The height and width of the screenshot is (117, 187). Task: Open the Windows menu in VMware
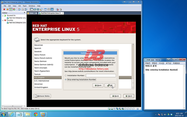tap(32, 6)
